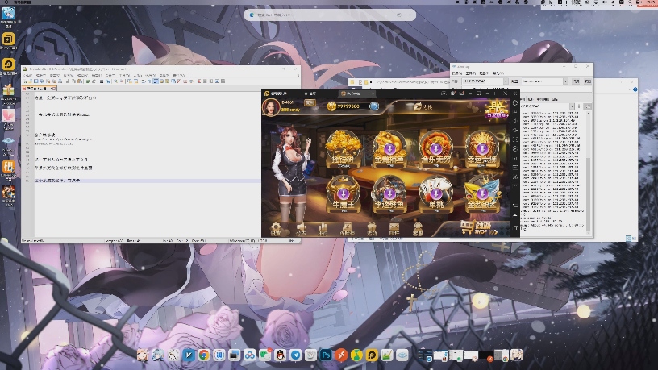
Task: Open the announcements megaphone icon in game
Action: [x=301, y=230]
